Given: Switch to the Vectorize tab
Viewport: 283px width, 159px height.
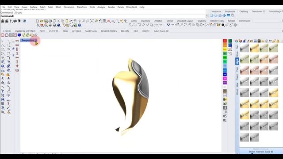Looking at the screenshot, I should pos(216,11).
